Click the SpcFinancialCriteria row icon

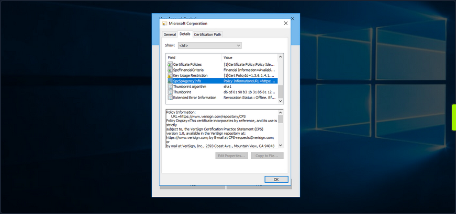click(x=170, y=70)
